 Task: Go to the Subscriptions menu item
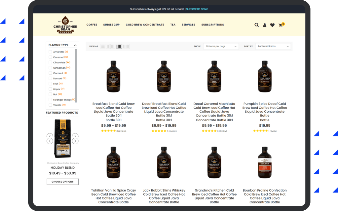212,25
